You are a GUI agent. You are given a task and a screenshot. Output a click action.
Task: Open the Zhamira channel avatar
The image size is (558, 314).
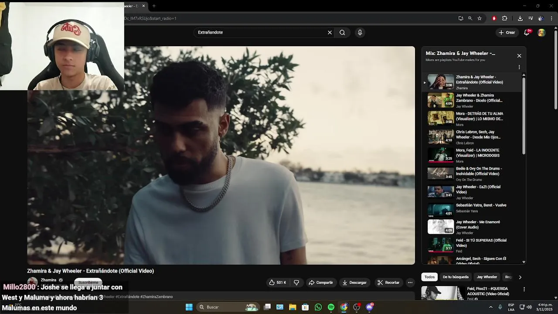coord(32,282)
